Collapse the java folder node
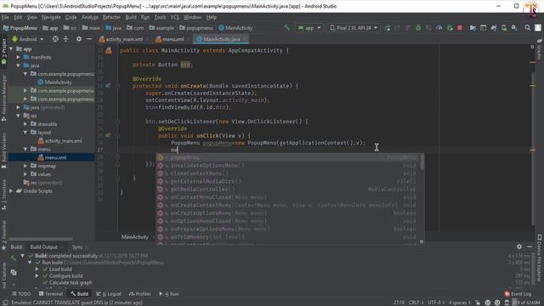Screen dimensions: 544x306 [19, 65]
